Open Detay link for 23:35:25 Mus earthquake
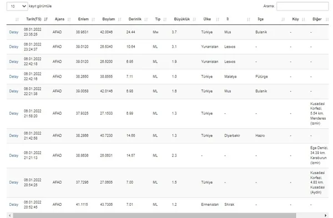Image resolution: width=333 pixels, height=218 pixels. point(14,32)
